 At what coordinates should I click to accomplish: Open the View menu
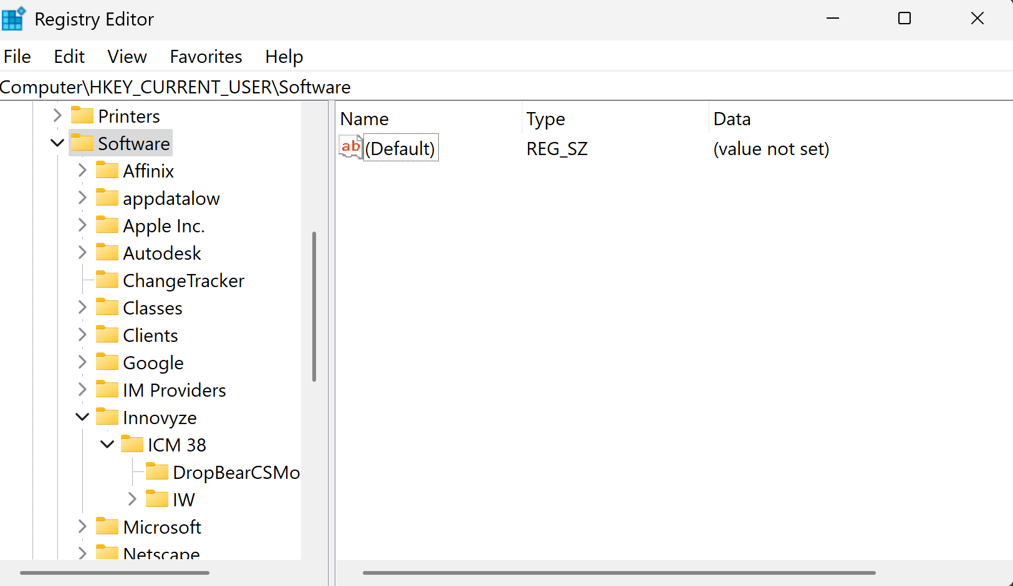point(127,56)
